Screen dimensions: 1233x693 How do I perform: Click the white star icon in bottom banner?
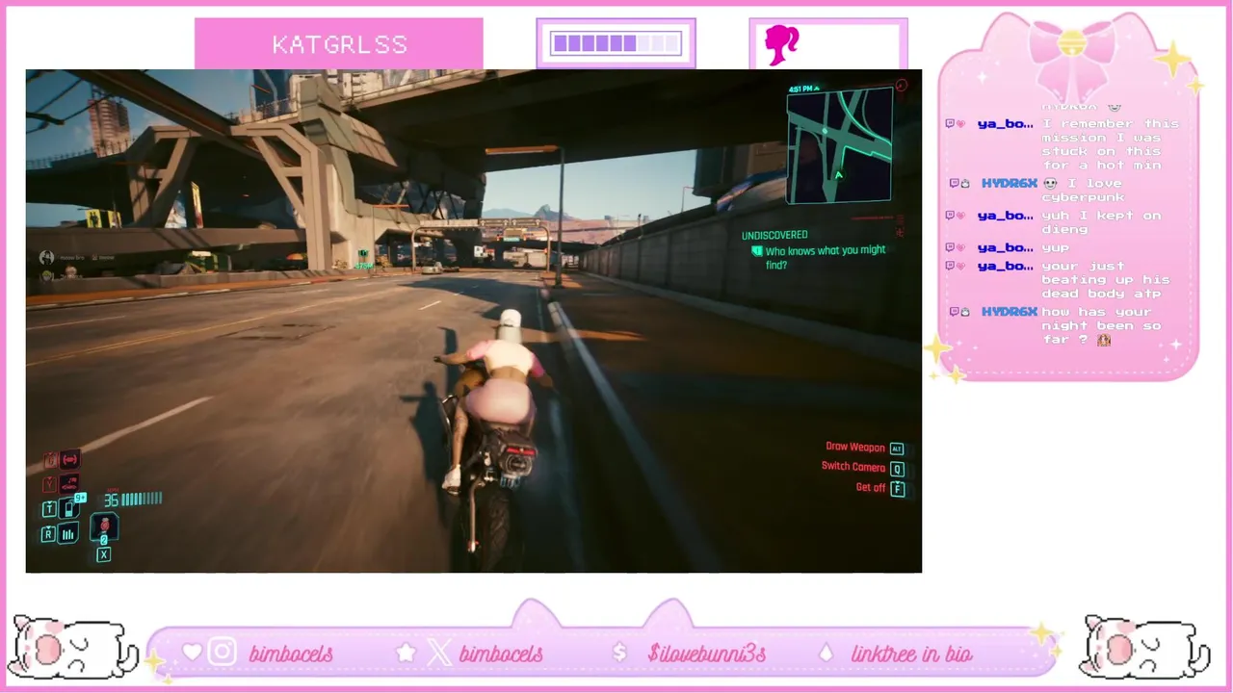pyautogui.click(x=407, y=653)
